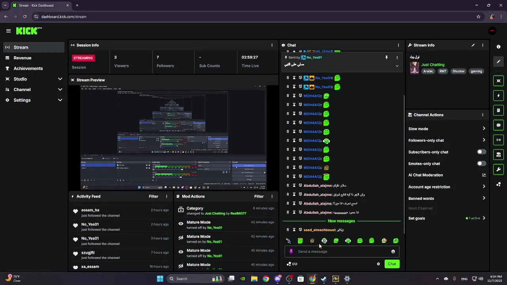The height and width of the screenshot is (285, 507).
Task: Open pinned message three-dot options
Action: [x=397, y=57]
